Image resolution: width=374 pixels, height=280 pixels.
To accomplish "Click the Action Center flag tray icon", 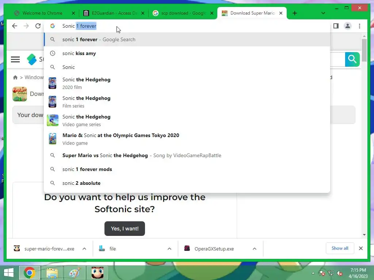I will coord(322,273).
